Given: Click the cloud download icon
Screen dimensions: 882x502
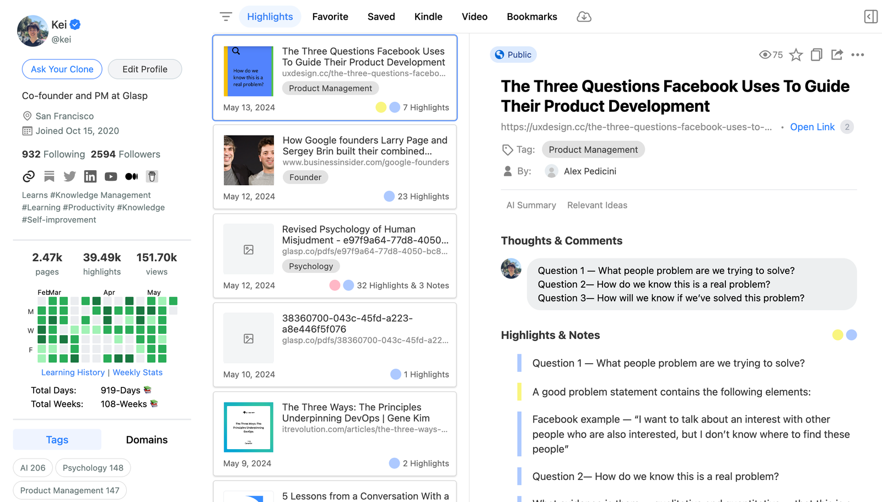Looking at the screenshot, I should 584,17.
